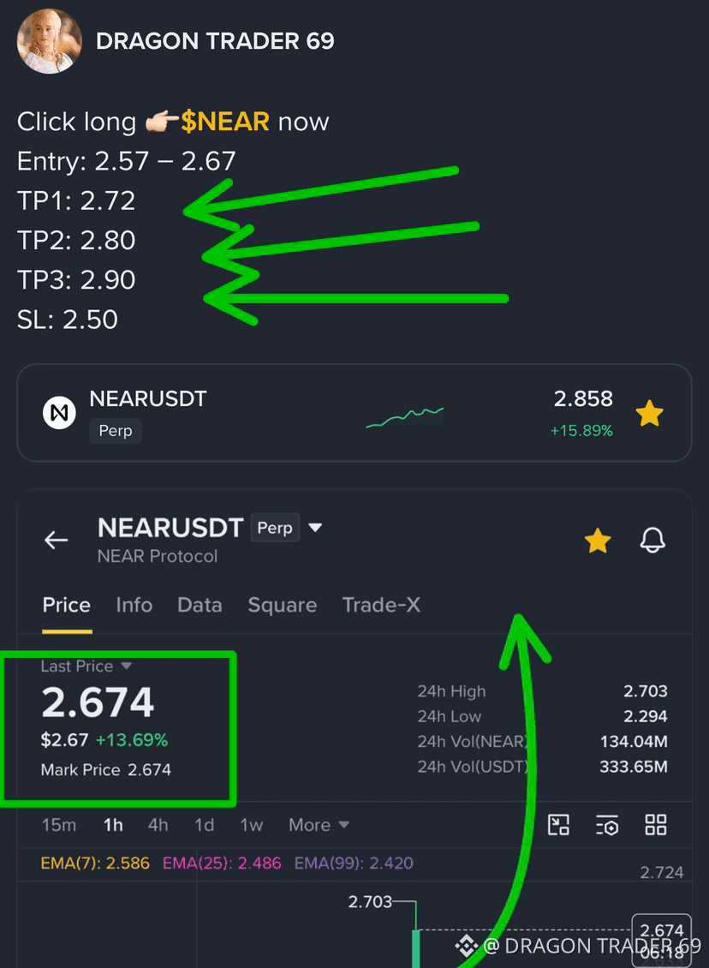Viewport: 709px width, 968px height.
Task: Go back with the left arrow
Action: tap(57, 541)
